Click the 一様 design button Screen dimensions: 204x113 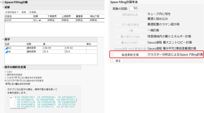(x=130, y=31)
